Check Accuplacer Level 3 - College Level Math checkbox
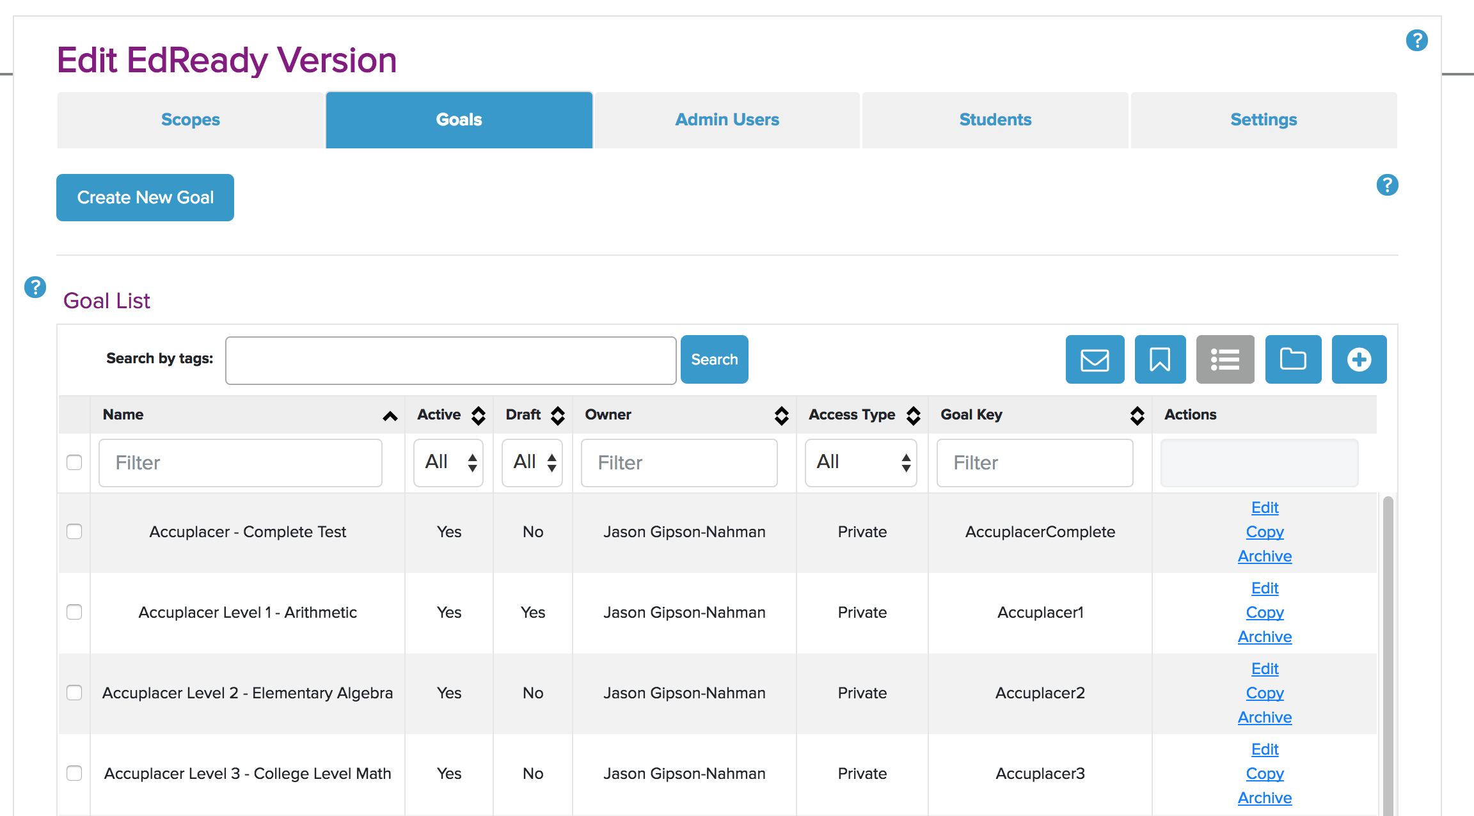The width and height of the screenshot is (1474, 816). (74, 773)
